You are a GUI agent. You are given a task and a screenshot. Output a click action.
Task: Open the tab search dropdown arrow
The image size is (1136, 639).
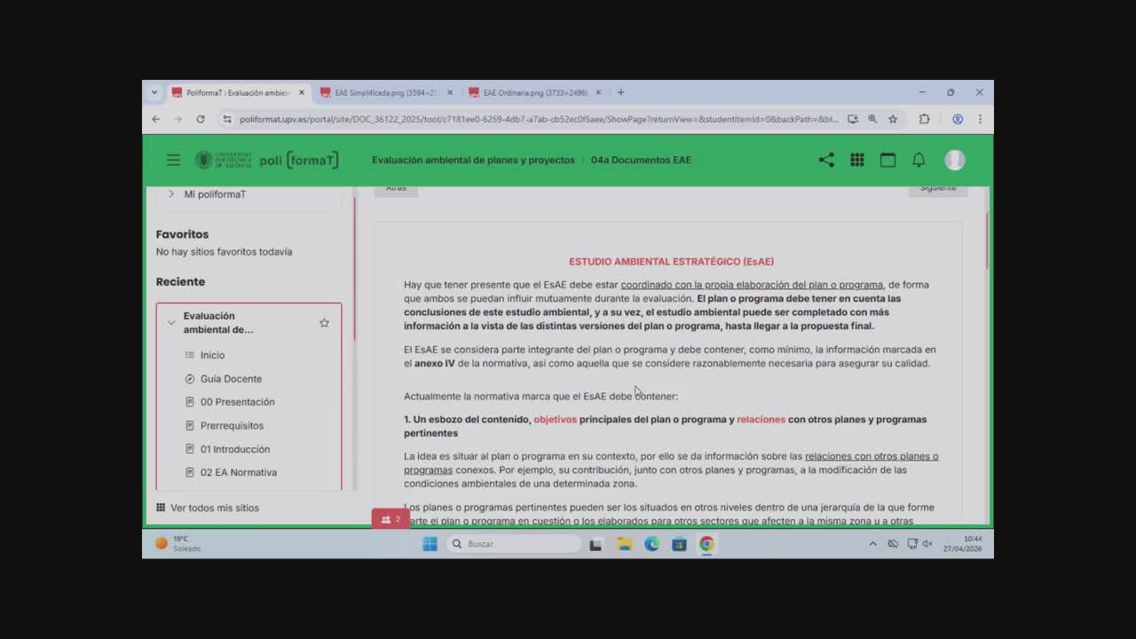pyautogui.click(x=154, y=92)
